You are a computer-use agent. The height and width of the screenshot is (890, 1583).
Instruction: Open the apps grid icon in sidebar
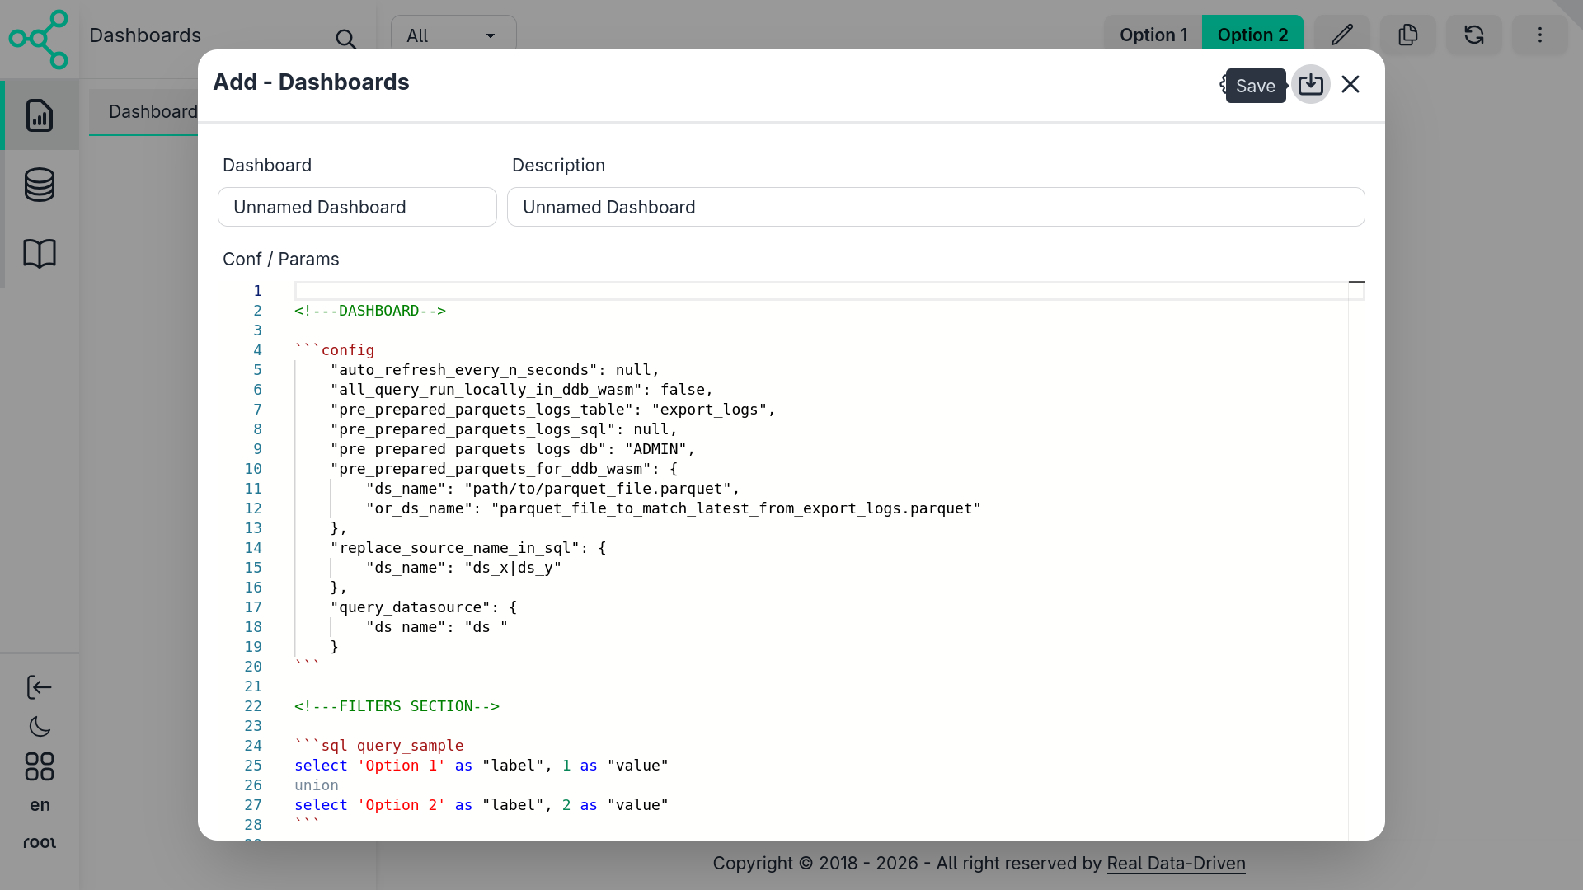tap(39, 766)
